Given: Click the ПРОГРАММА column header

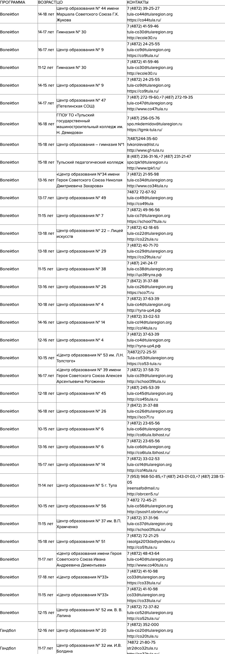Looking at the screenshot, I should (12, 3).
